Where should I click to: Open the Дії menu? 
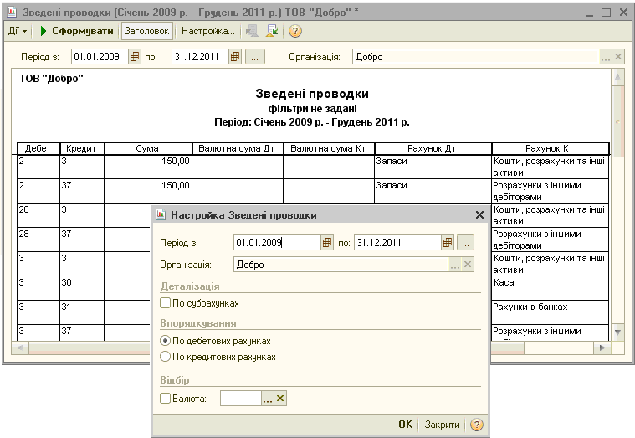[18, 31]
